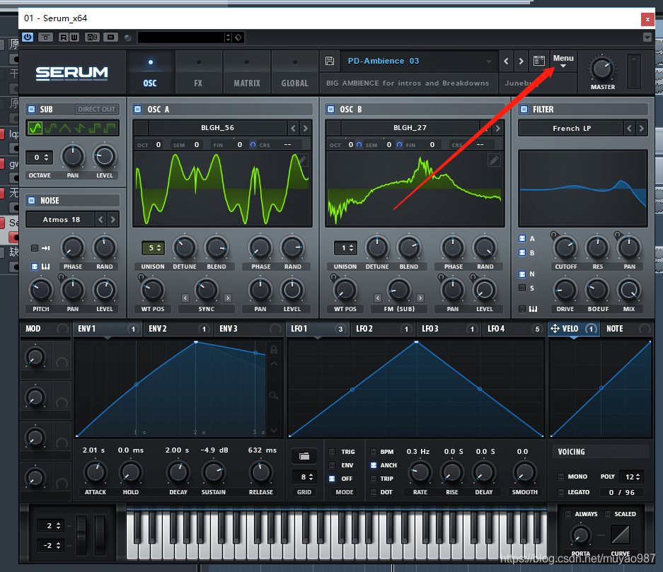Image resolution: width=663 pixels, height=572 pixels.
Task: Click the MASTER volume knob
Action: click(602, 69)
